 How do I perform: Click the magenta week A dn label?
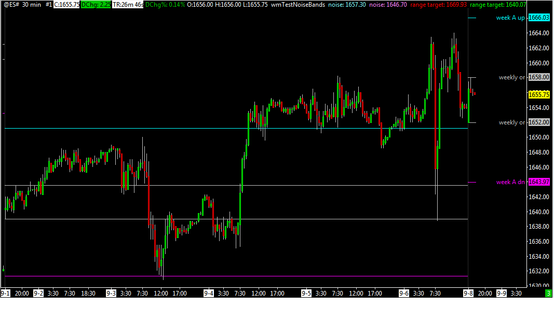[510, 182]
